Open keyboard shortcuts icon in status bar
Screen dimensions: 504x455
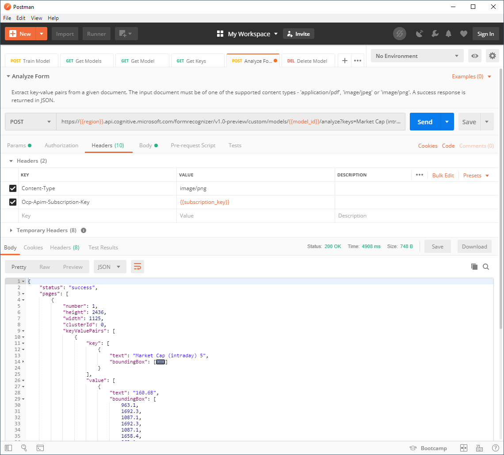pos(480,448)
